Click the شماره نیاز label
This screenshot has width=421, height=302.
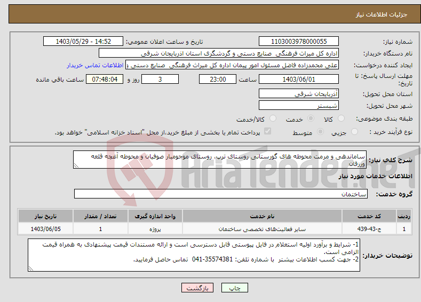(x=398, y=42)
